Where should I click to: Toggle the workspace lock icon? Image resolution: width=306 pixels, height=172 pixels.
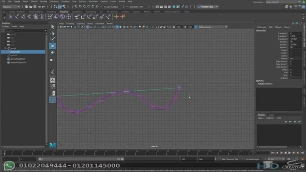tap(304, 2)
